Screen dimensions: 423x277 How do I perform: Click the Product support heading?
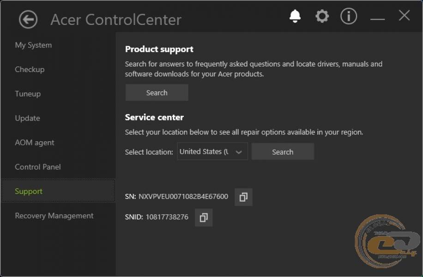click(159, 49)
